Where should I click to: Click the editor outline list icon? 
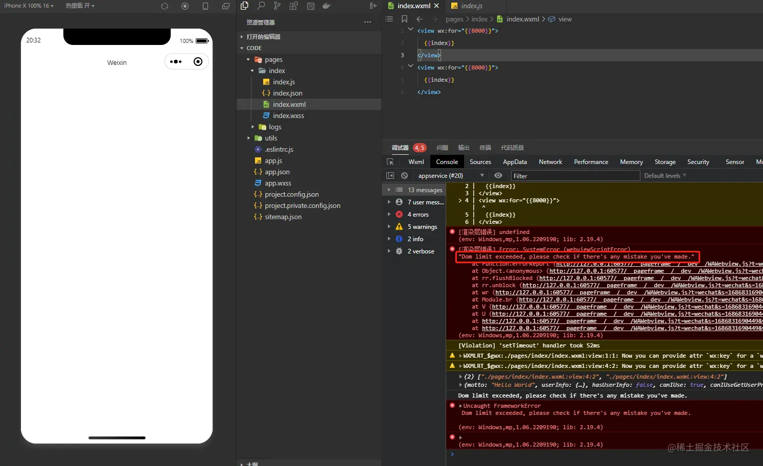[x=389, y=19]
